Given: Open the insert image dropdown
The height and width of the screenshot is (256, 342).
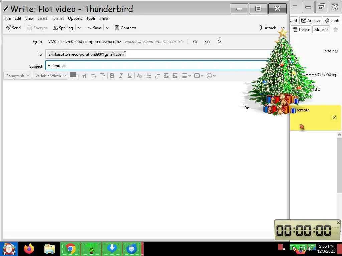Looking at the screenshot, I should pyautogui.click(x=199, y=76).
